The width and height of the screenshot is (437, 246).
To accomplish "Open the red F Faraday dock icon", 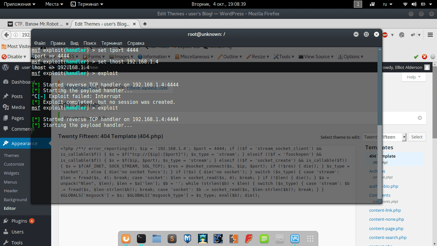I will pos(249,239).
